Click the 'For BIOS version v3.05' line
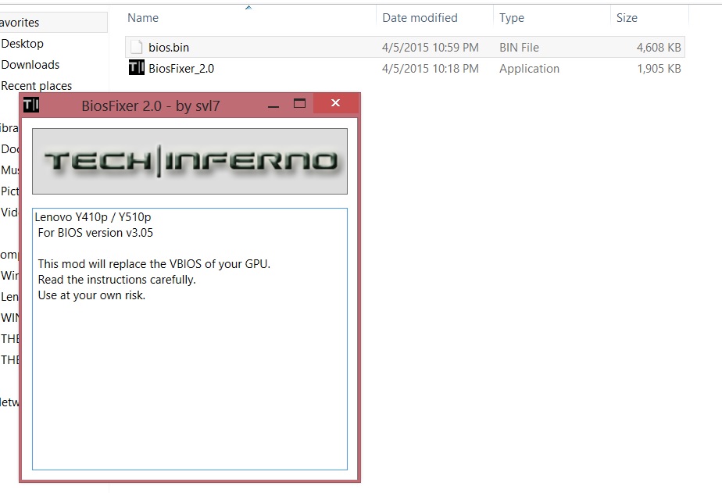Screen dimensions: 722x493 [95, 233]
